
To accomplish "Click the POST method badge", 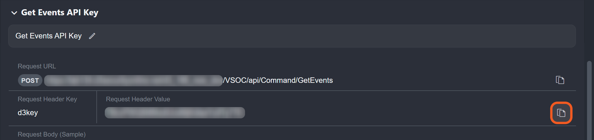I will 30,81.
